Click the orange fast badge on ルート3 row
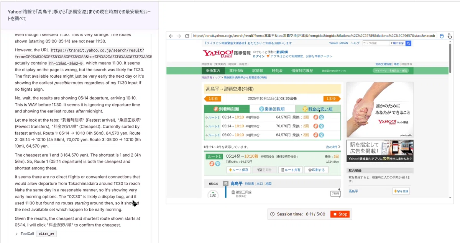The image size is (460, 243). 315,135
